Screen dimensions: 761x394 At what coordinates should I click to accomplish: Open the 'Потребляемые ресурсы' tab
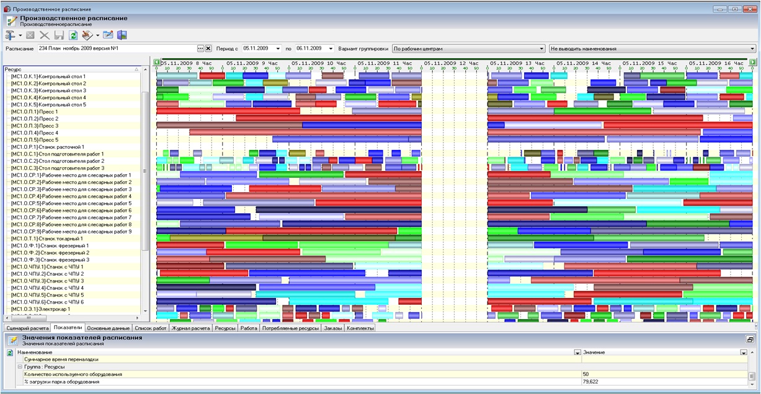(291, 328)
